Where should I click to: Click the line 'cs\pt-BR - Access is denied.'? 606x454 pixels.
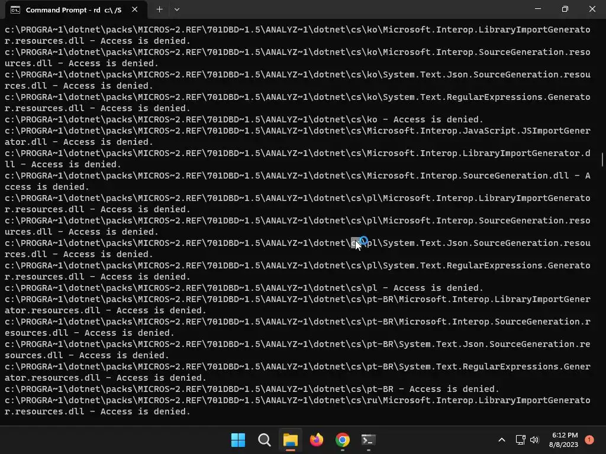point(252,389)
